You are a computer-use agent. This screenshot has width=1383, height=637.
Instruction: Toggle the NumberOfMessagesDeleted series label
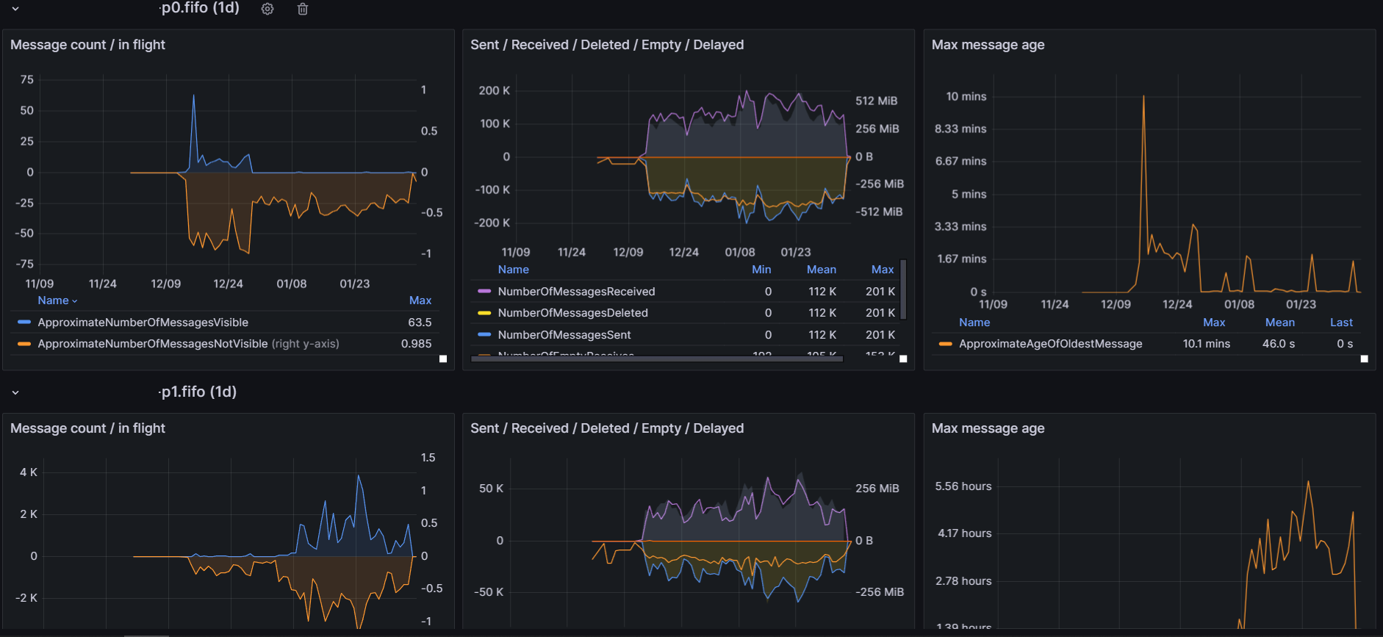(572, 313)
